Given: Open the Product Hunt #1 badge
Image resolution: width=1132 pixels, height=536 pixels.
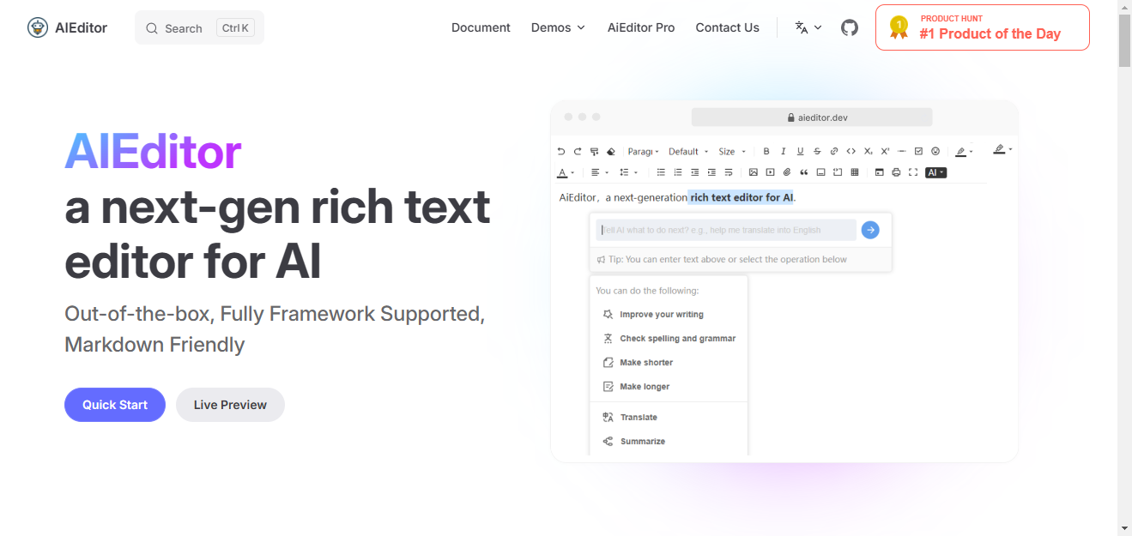Looking at the screenshot, I should click(x=983, y=27).
